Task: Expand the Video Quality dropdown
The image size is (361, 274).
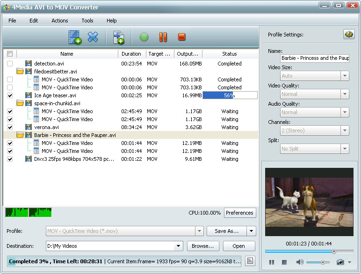Action: pos(345,94)
